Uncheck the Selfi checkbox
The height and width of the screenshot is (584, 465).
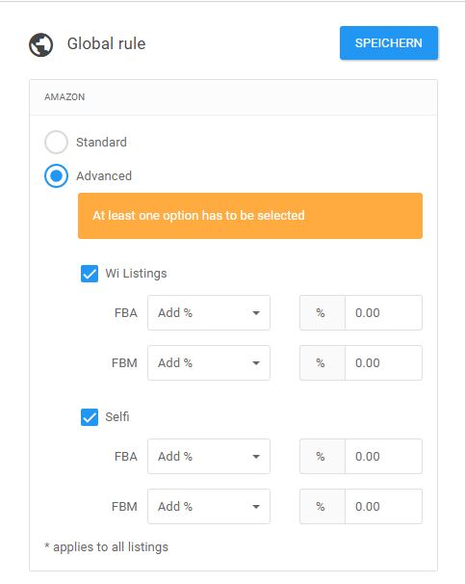90,417
